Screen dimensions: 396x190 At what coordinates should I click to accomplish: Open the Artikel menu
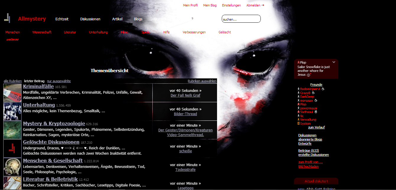[x=117, y=19]
